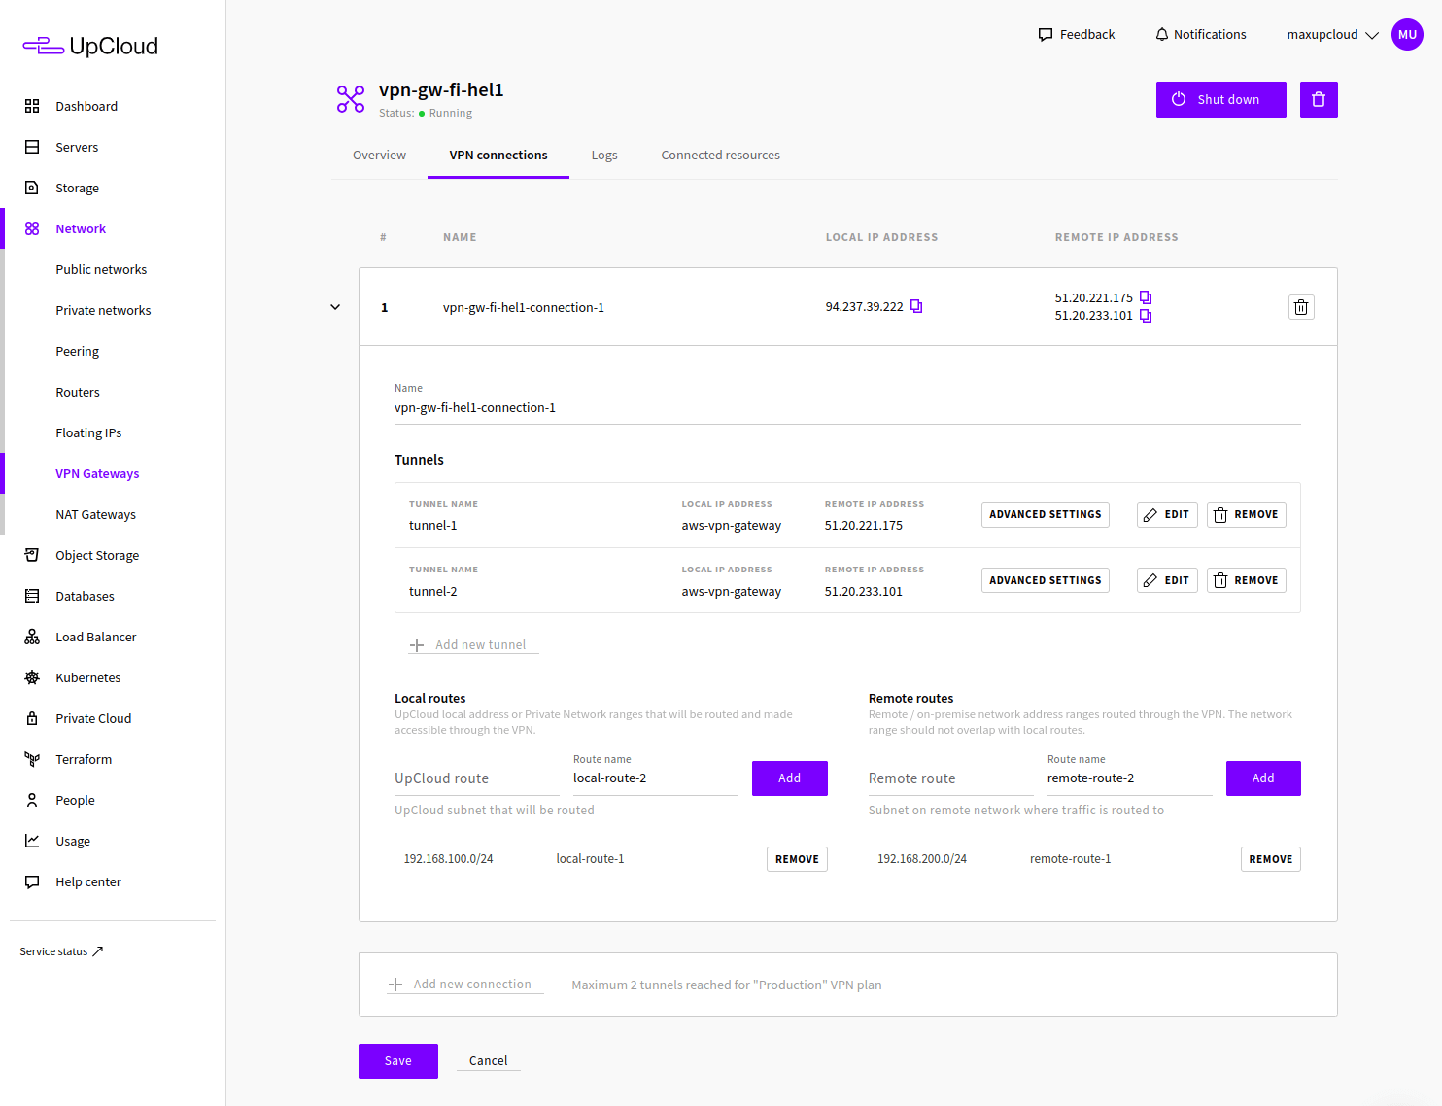1442x1106 pixels.
Task: Click Add new tunnel
Action: coord(473,645)
